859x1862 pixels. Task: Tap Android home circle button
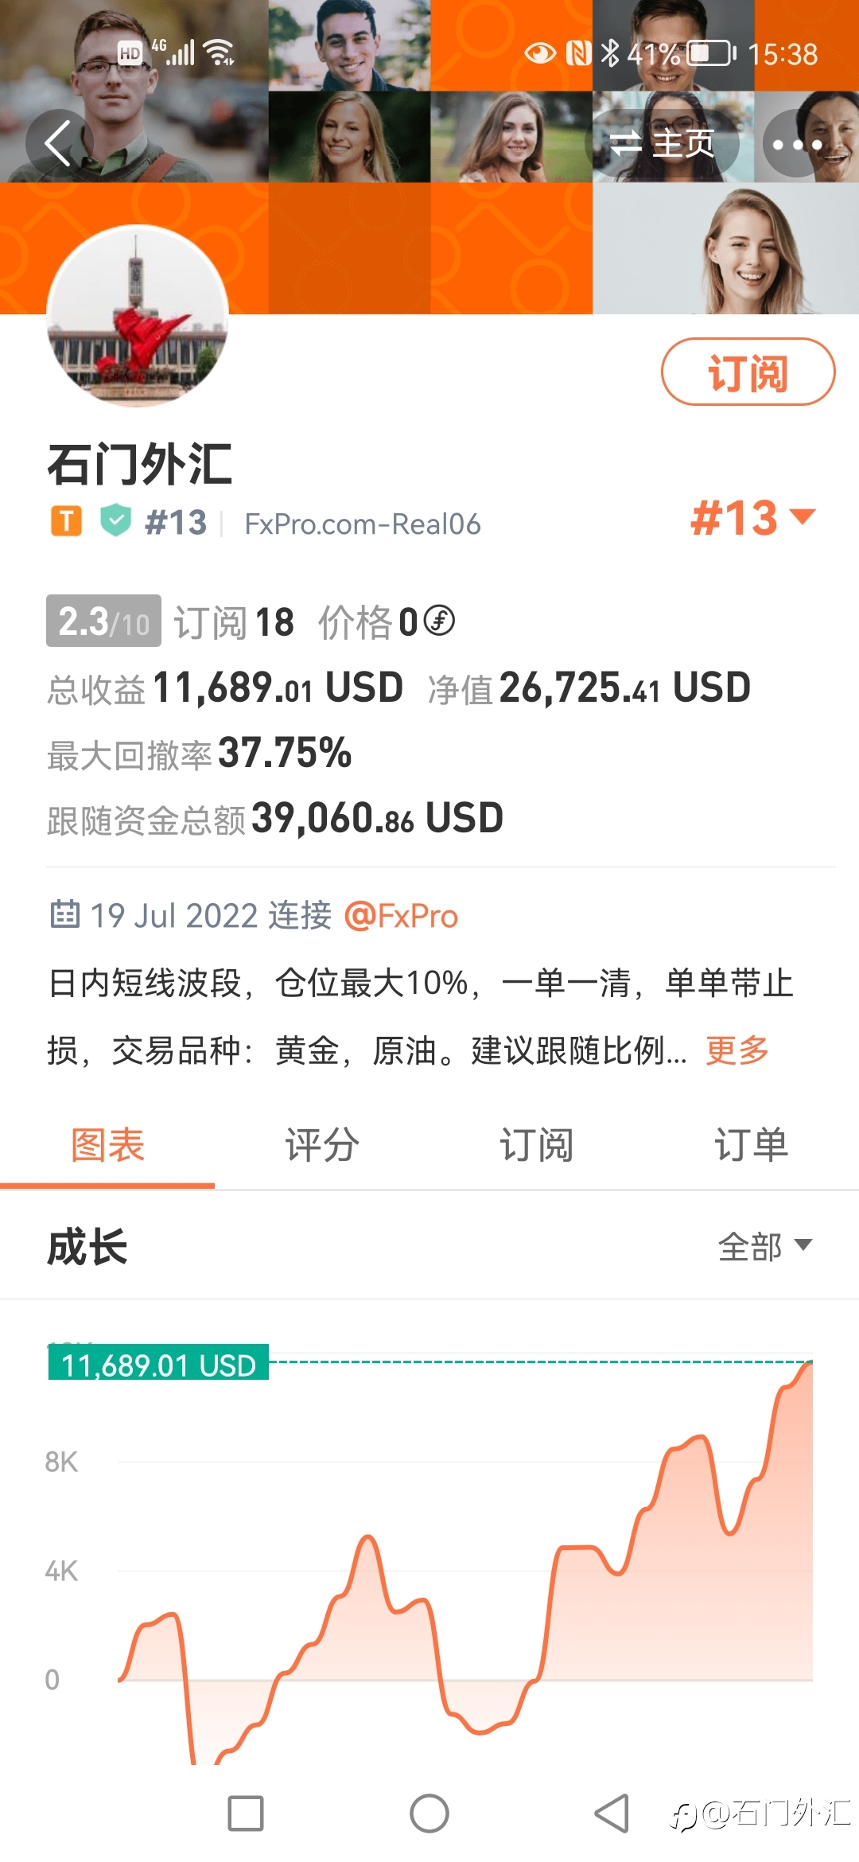pyautogui.click(x=429, y=1813)
